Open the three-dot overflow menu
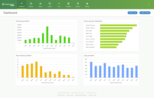 149,5
